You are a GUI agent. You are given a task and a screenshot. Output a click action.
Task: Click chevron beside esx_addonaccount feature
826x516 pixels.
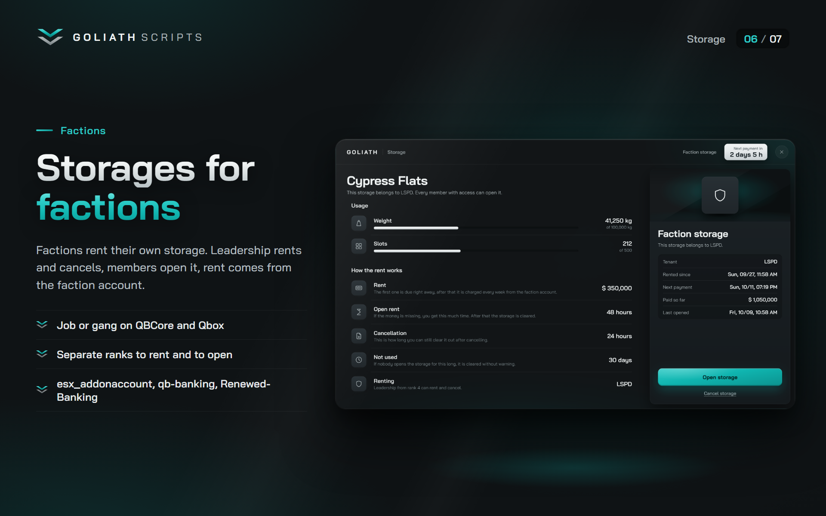click(42, 390)
